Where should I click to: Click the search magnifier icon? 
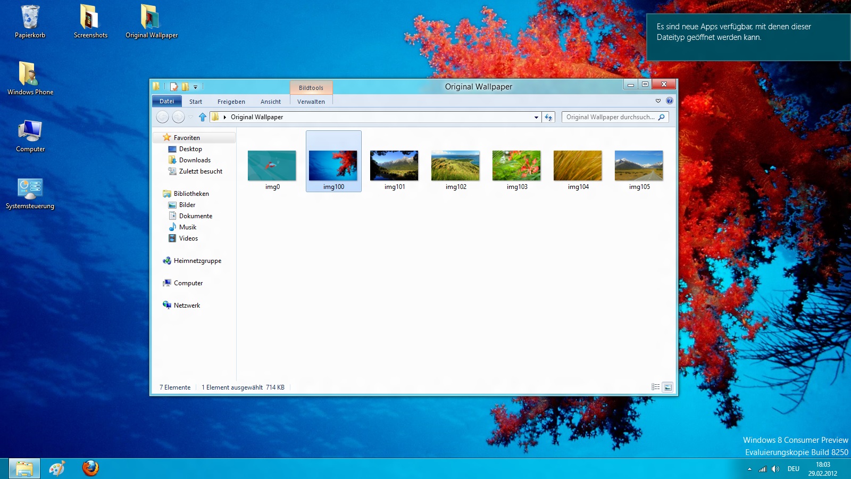click(x=662, y=117)
